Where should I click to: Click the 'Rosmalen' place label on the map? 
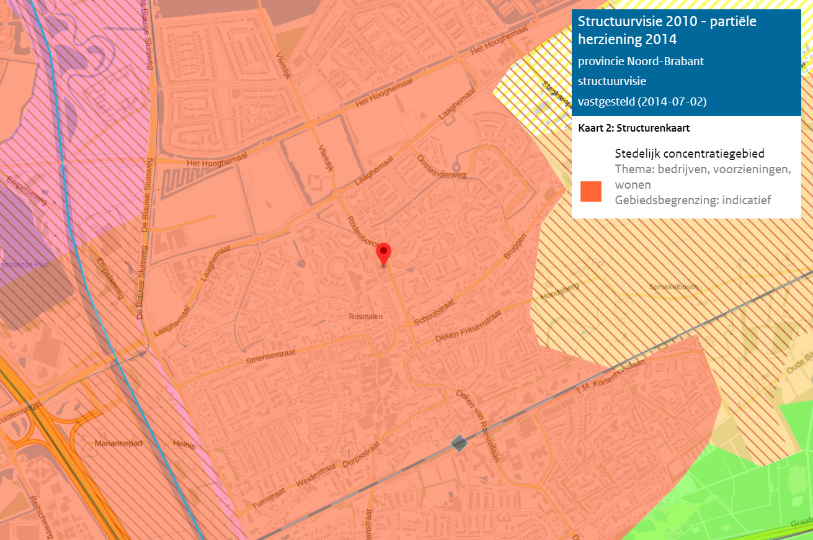tap(365, 317)
